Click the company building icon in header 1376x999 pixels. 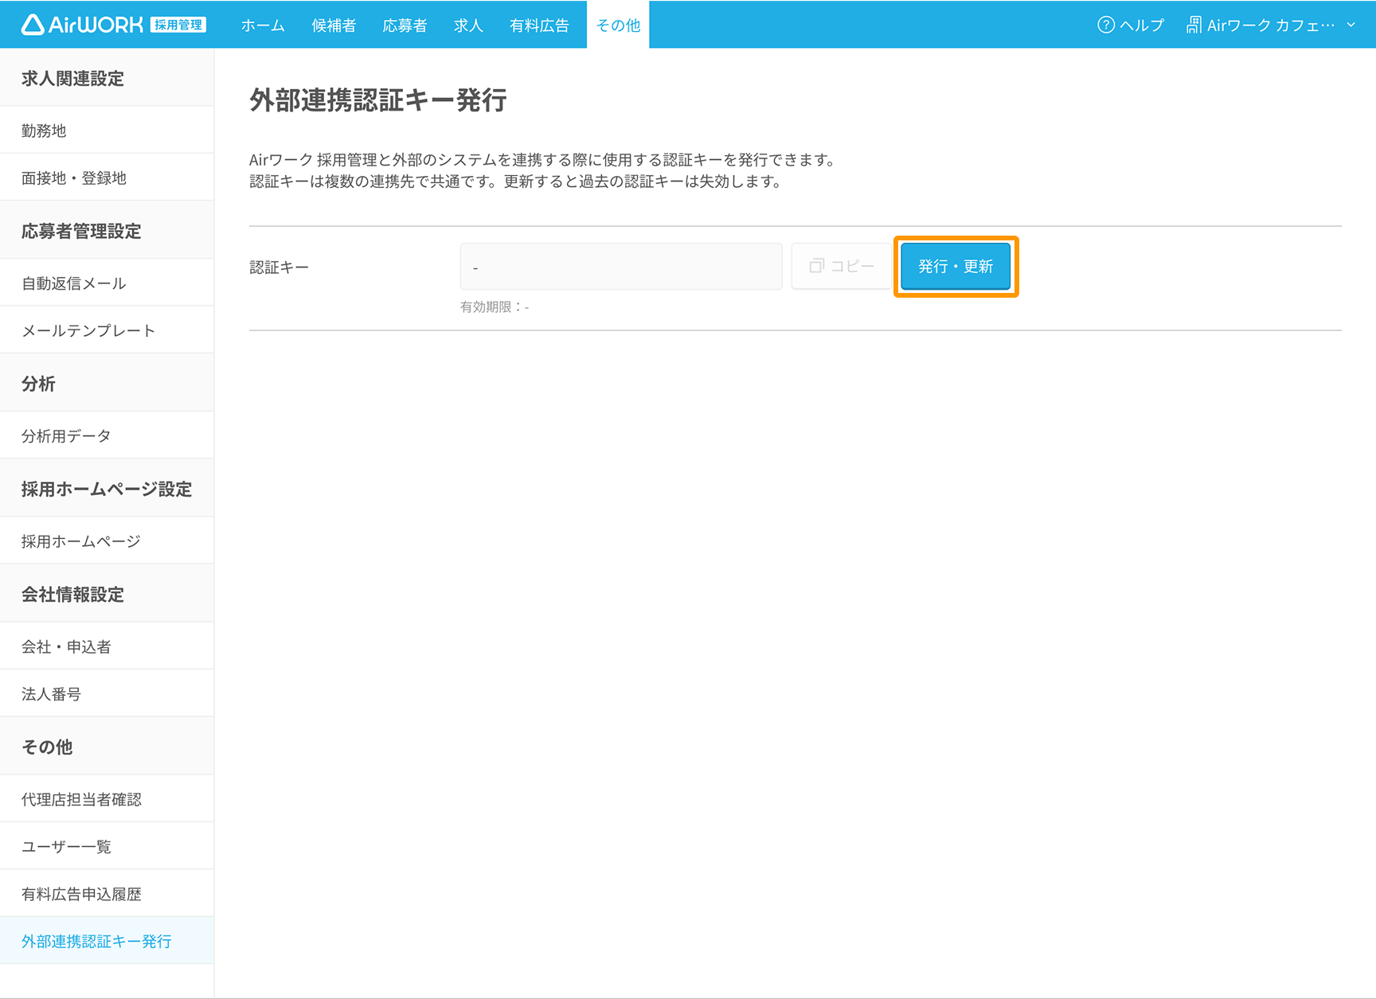point(1194,25)
